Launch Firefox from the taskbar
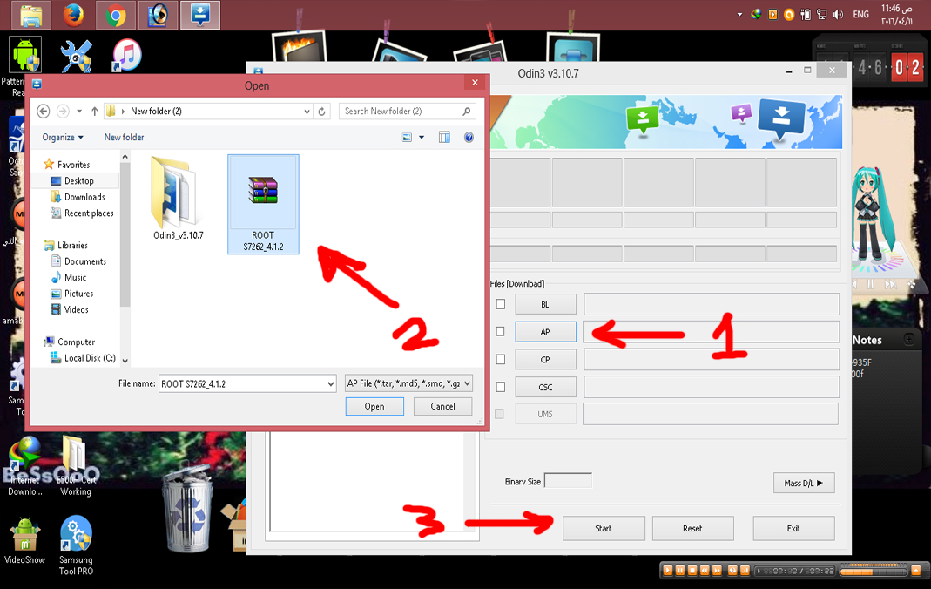Image resolution: width=931 pixels, height=589 pixels. pyautogui.click(x=74, y=15)
